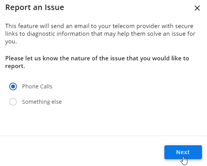Click the Next button
This screenshot has width=207, height=166.
pos(183,152)
